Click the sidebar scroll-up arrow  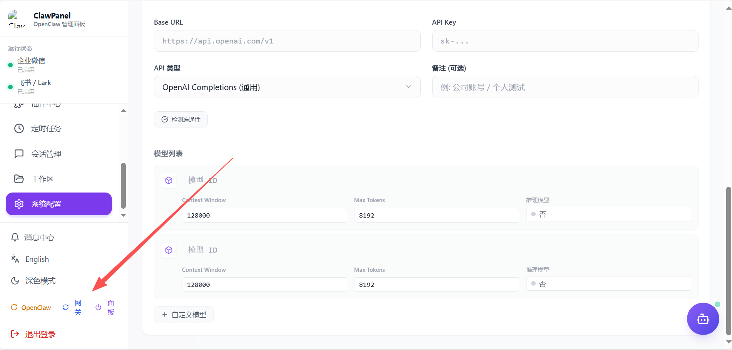[123, 111]
